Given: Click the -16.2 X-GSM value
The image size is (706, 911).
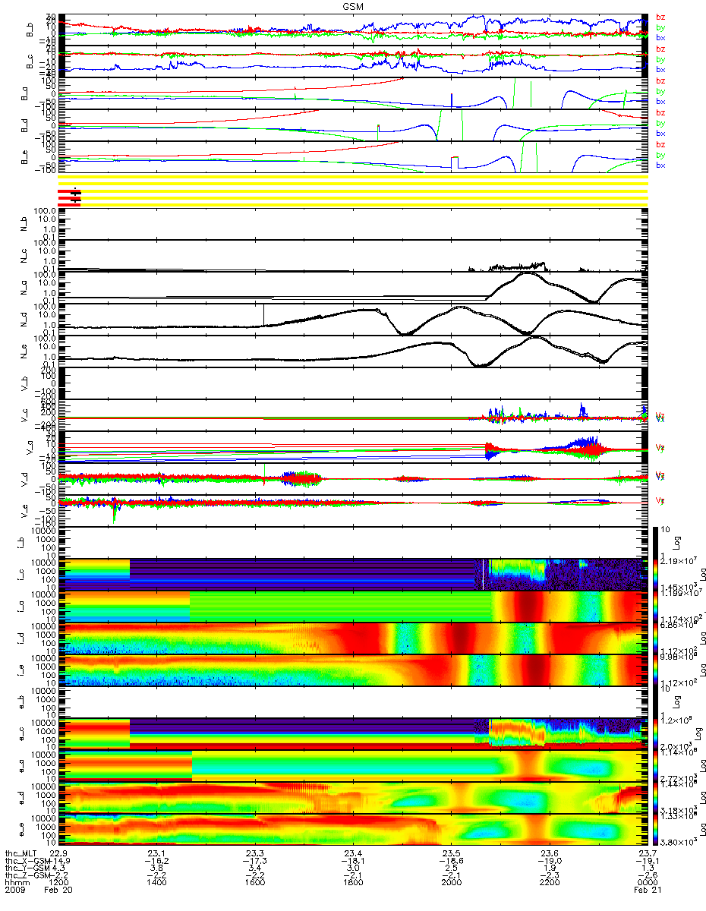Looking at the screenshot, I should click(157, 860).
